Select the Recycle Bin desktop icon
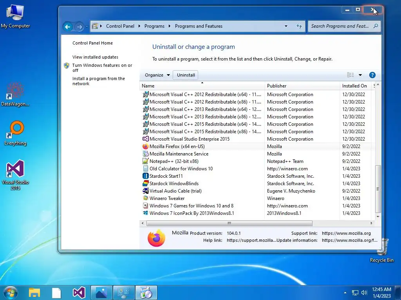The width and height of the screenshot is (401, 300). (382, 250)
